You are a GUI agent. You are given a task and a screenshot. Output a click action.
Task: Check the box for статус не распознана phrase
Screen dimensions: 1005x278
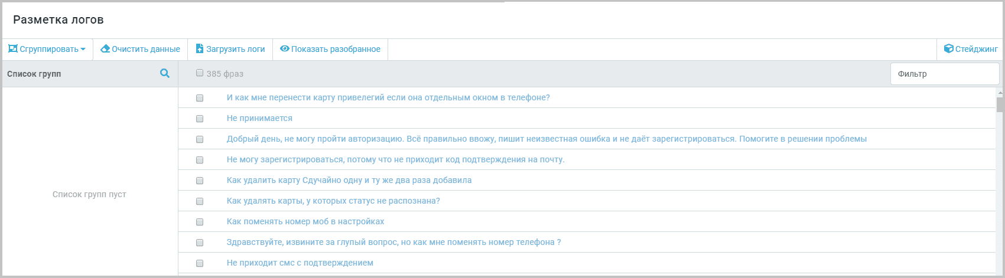click(200, 201)
